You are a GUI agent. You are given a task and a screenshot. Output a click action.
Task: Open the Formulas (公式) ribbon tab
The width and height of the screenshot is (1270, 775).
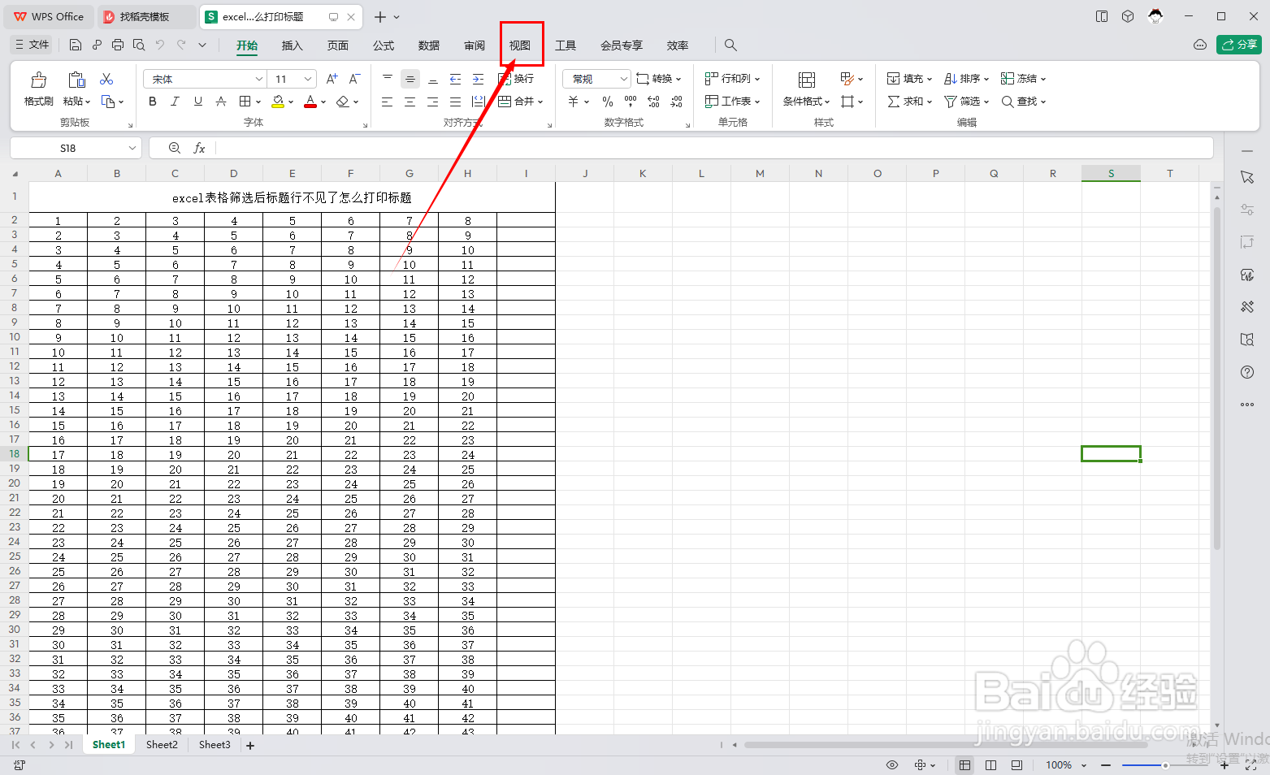(x=384, y=45)
